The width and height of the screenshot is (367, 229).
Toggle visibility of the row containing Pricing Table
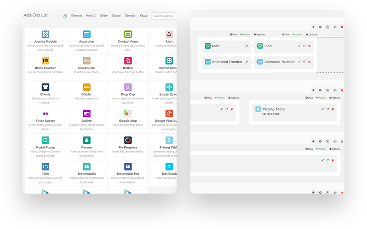pos(335,90)
